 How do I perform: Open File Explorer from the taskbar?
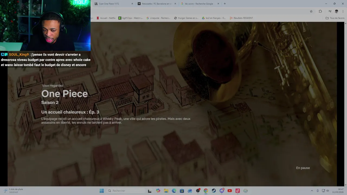(166, 191)
